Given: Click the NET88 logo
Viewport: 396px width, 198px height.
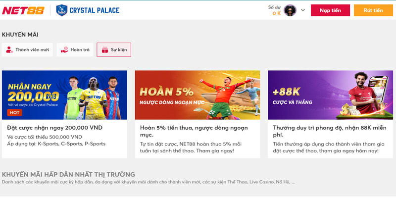Looking at the screenshot, I should point(23,10).
